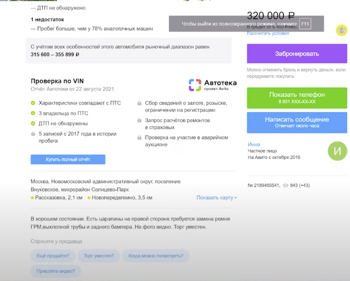Select the Ещё продаёте? quick question

click(x=53, y=256)
